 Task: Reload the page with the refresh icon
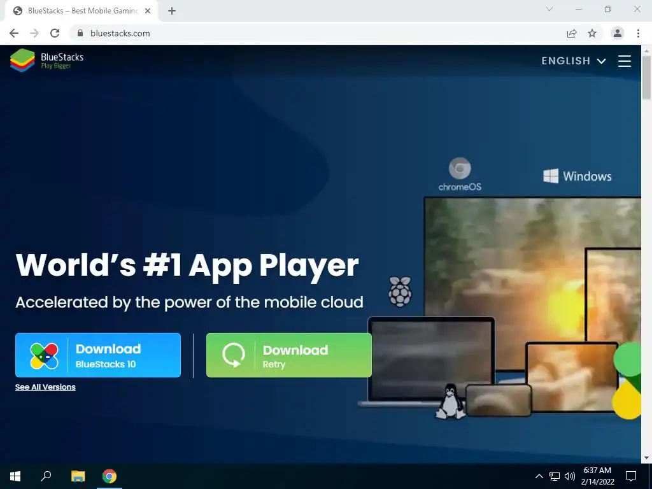coord(55,33)
